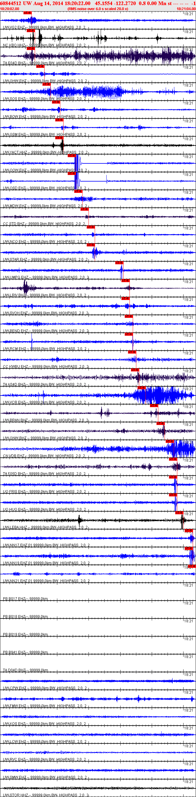
Task: Select the red pick marker on UW.UMPQ trace
Action: click(x=119, y=263)
